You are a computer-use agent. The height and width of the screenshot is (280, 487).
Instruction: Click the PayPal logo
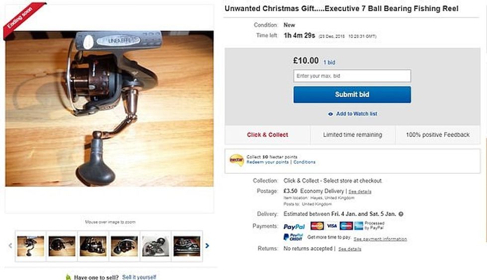(x=294, y=226)
